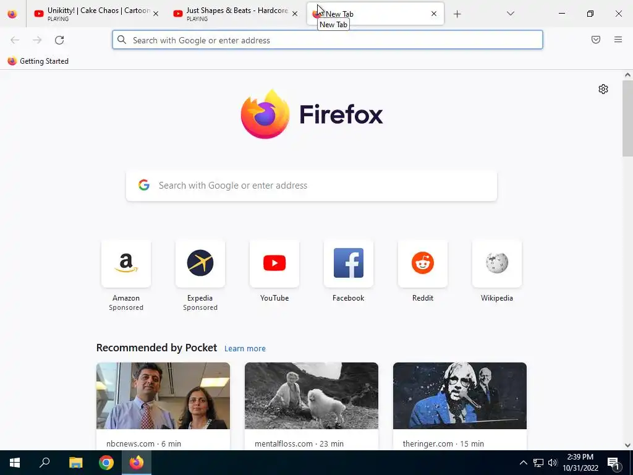
Task: Focus the address bar search field
Action: (328, 40)
